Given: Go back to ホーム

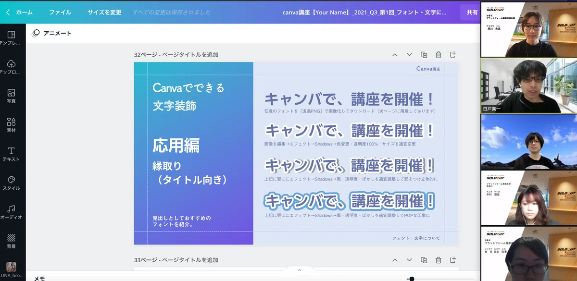Looking at the screenshot, I should [20, 12].
